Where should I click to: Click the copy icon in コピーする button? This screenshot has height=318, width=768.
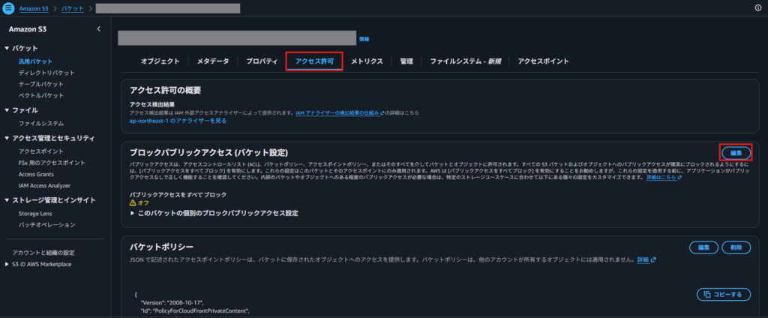click(x=706, y=295)
